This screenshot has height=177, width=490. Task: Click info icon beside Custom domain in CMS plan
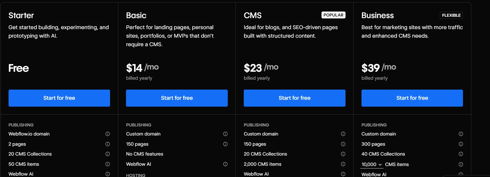343,134
